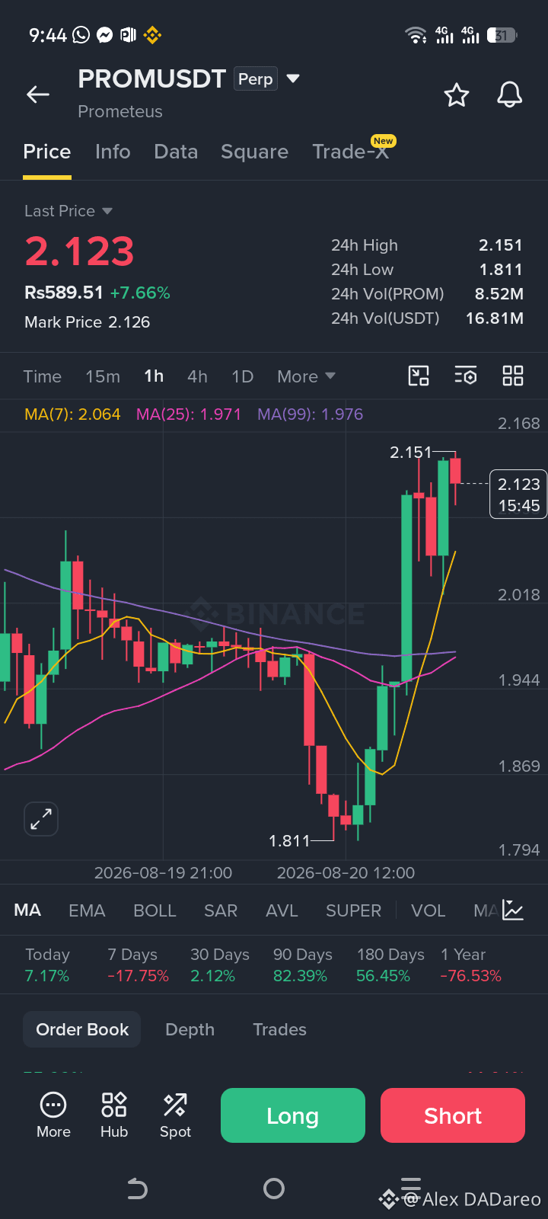Open Last Price type dropdown
This screenshot has height=1219, width=548.
coord(68,211)
